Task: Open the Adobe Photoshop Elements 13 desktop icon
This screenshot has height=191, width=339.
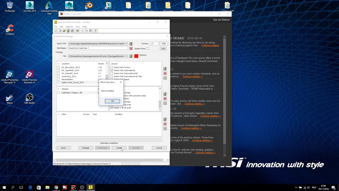Action: [x=10, y=77]
